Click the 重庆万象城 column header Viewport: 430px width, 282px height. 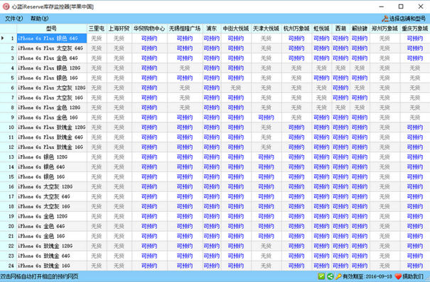[415, 28]
